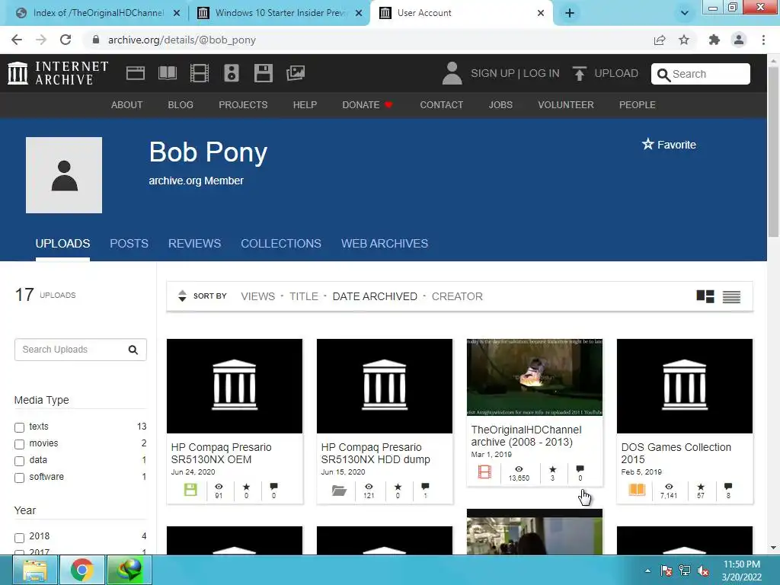Open the Chrome profile avatar
This screenshot has width=780, height=585.
click(739, 40)
